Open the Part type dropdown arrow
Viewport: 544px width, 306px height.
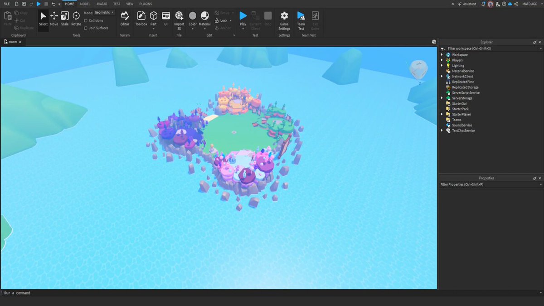pos(154,29)
